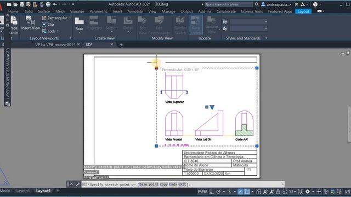Click the Help question mark icon
351x197 pixels.
[315, 4]
